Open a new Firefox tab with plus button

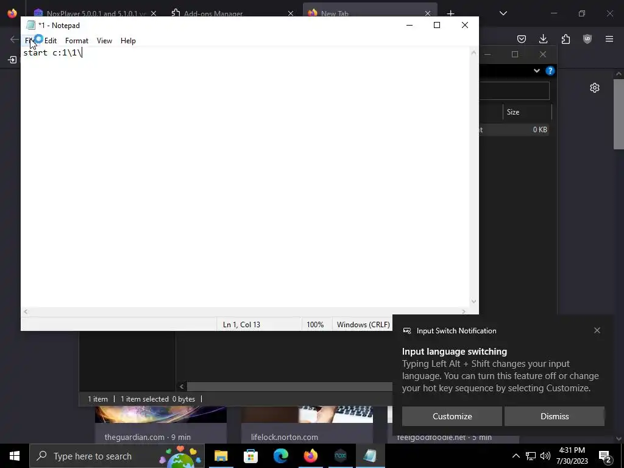click(450, 13)
